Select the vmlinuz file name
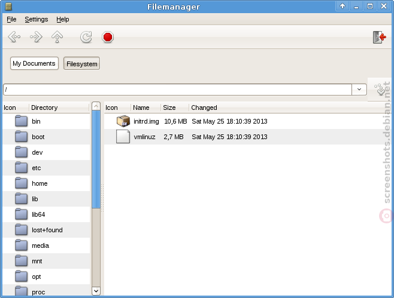 tap(144, 137)
